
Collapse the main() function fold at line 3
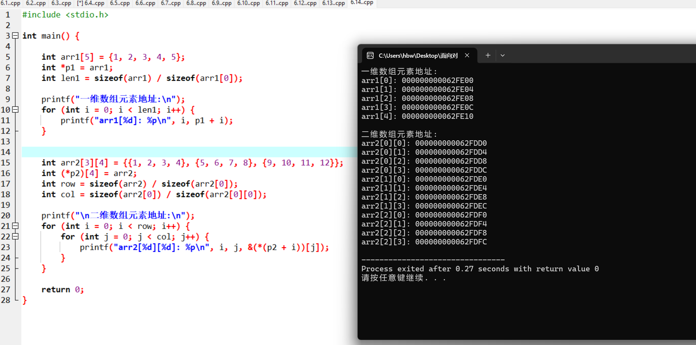point(15,36)
